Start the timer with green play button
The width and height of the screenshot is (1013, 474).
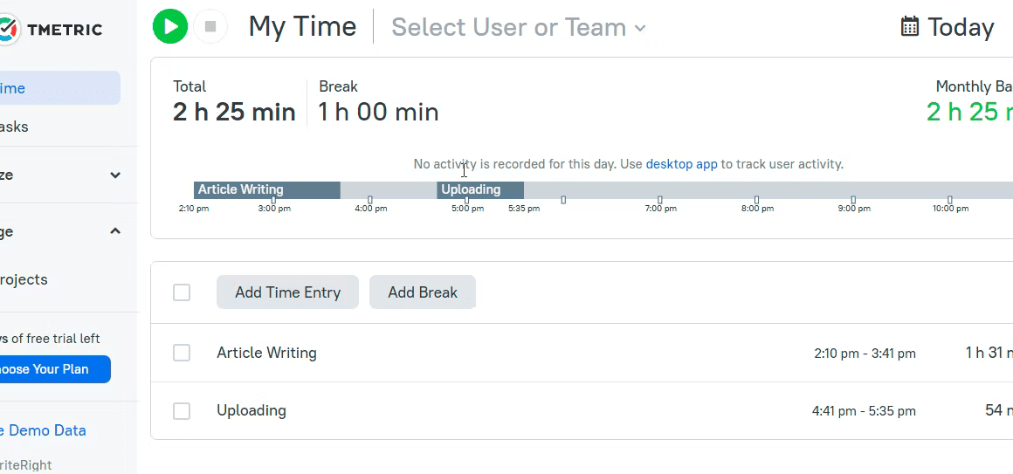pyautogui.click(x=170, y=26)
